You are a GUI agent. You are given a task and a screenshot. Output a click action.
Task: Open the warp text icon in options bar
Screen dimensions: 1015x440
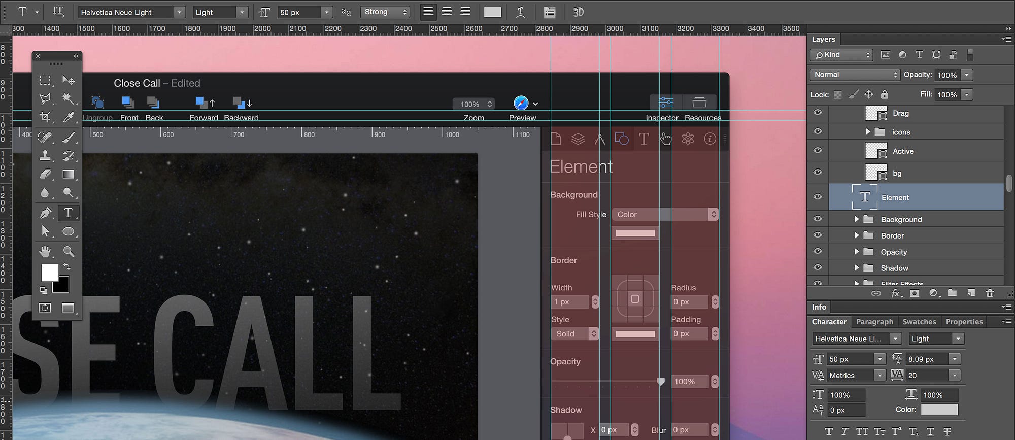(520, 12)
